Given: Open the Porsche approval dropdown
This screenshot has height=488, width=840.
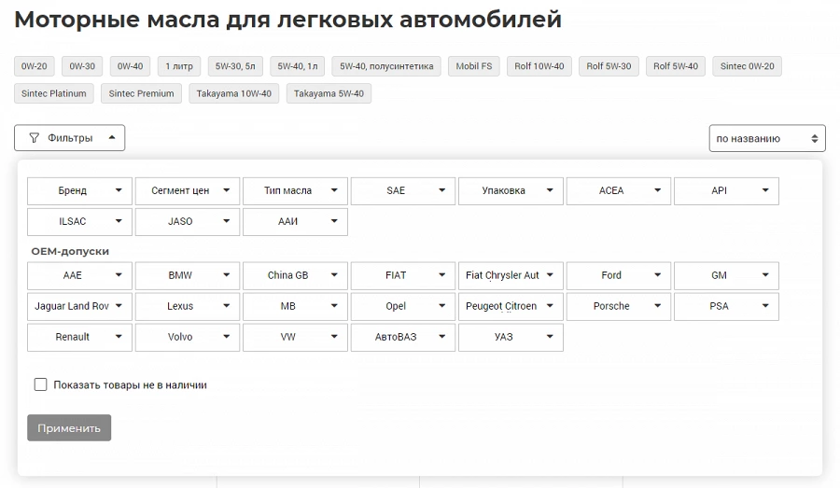Looking at the screenshot, I should 619,306.
